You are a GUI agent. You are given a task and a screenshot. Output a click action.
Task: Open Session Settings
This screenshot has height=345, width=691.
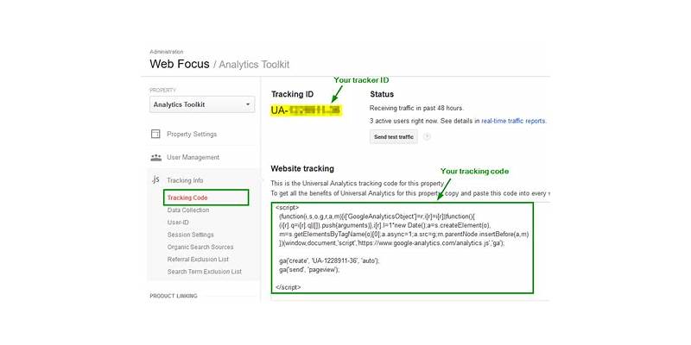click(x=190, y=235)
